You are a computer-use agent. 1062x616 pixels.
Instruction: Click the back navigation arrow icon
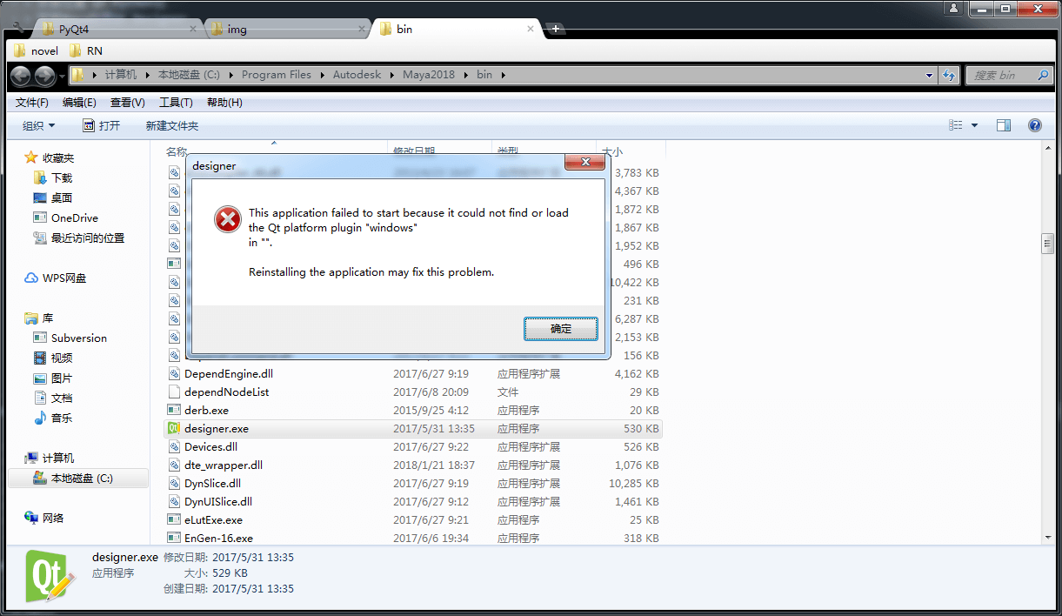21,76
